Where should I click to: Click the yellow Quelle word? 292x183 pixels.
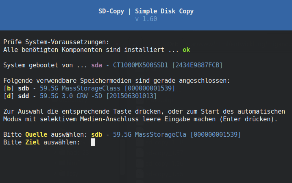tap(36, 134)
